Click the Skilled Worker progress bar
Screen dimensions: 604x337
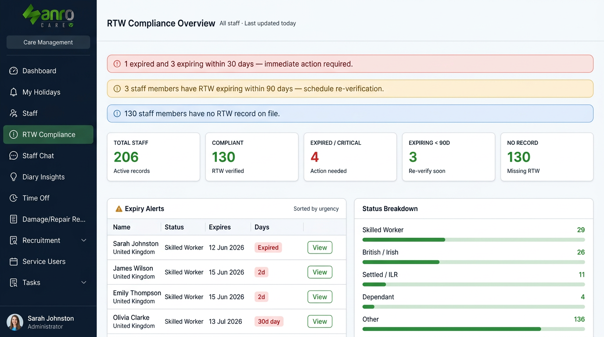474,240
